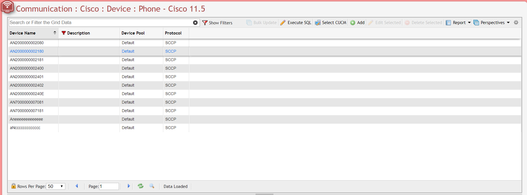Clear the grid search box with the X icon
The image size is (527, 195).
tap(195, 23)
